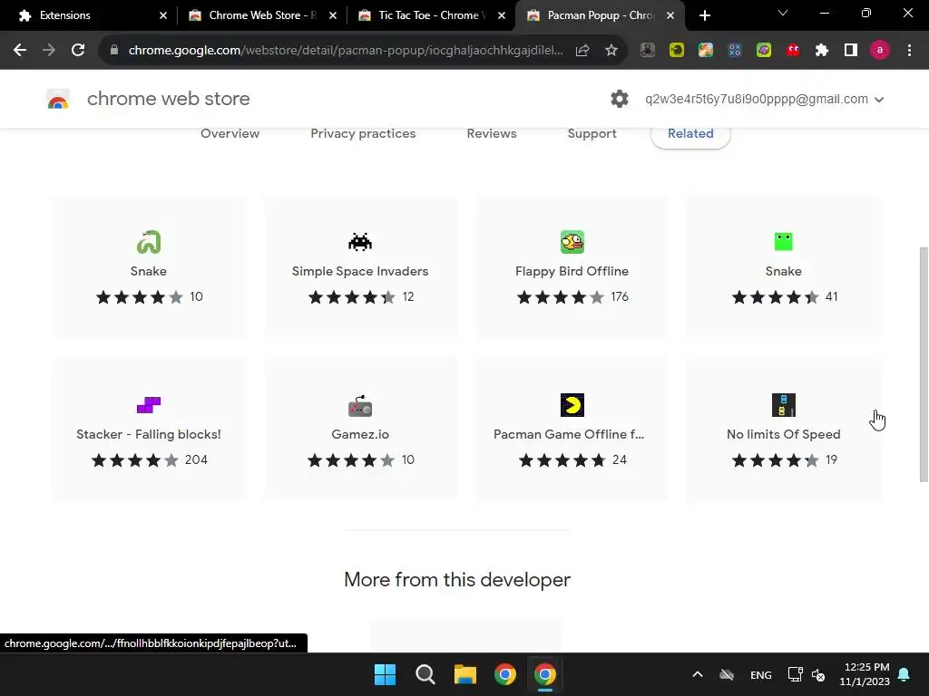Click the purple circle toolbar extension icon

(764, 51)
